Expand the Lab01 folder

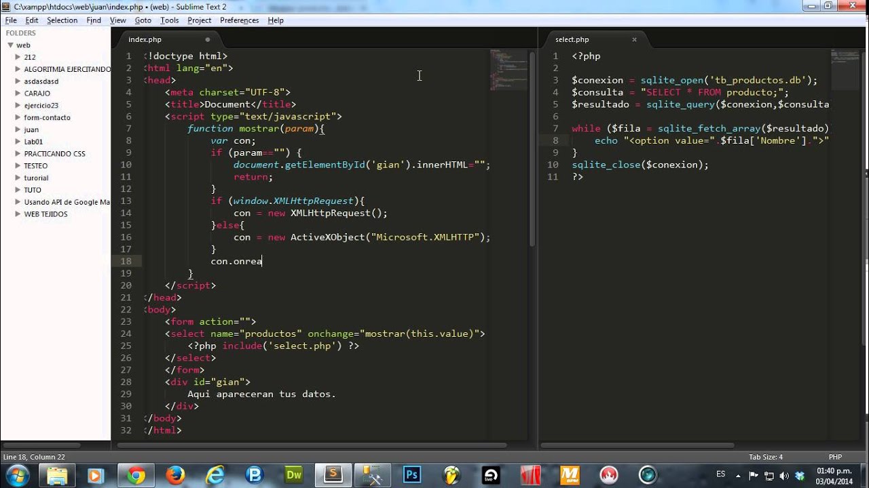click(x=18, y=142)
